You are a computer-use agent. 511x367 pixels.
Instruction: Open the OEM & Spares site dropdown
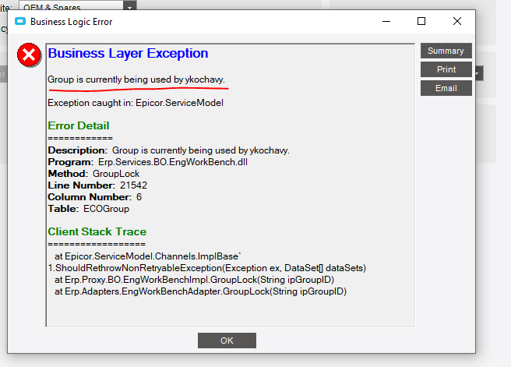coord(130,6)
